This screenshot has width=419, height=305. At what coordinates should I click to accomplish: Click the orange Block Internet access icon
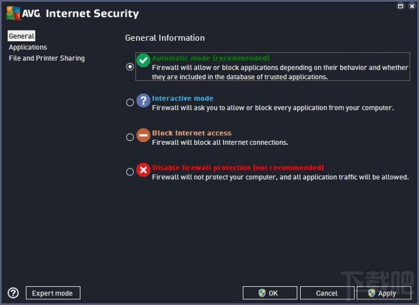coord(144,136)
